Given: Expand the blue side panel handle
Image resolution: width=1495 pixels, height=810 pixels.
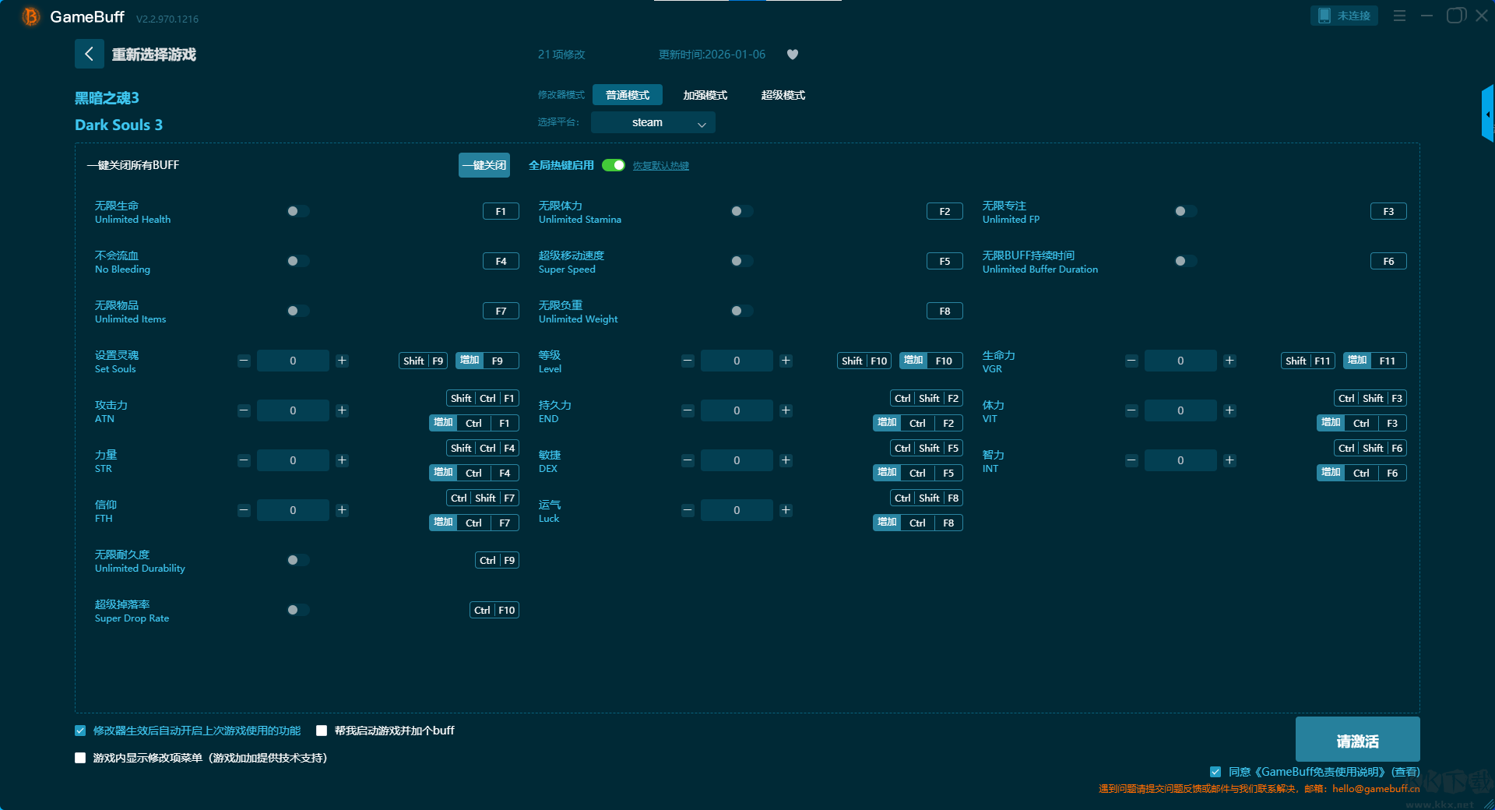Looking at the screenshot, I should coord(1487,114).
